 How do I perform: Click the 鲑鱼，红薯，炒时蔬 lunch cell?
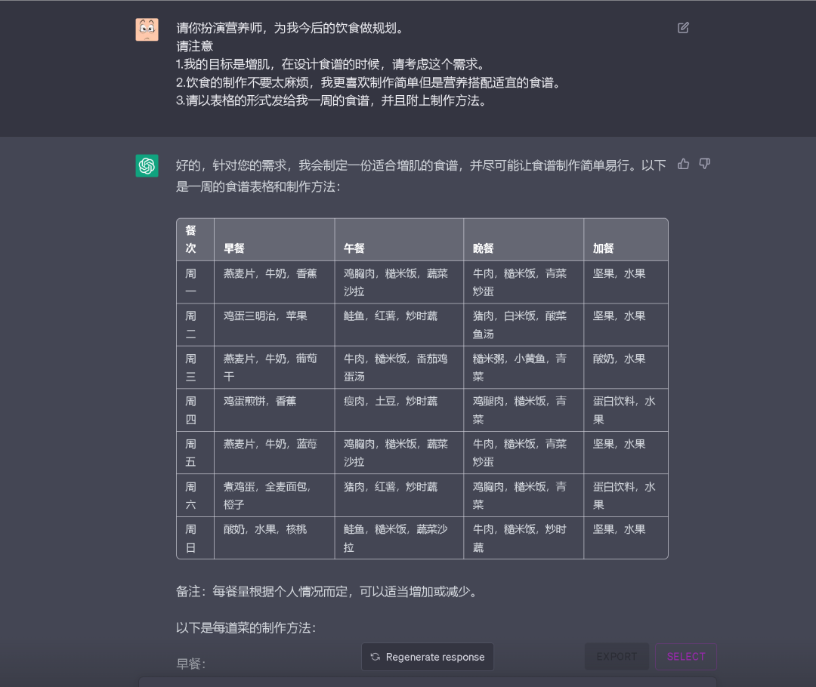pyautogui.click(x=389, y=316)
